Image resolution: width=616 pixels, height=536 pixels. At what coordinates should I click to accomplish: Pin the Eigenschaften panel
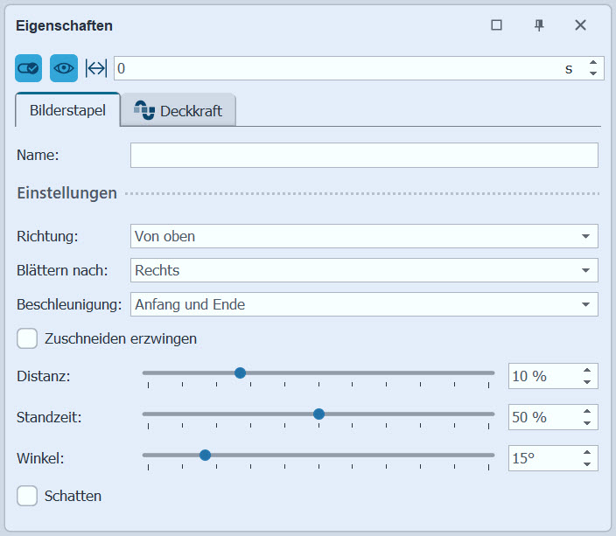tap(539, 25)
